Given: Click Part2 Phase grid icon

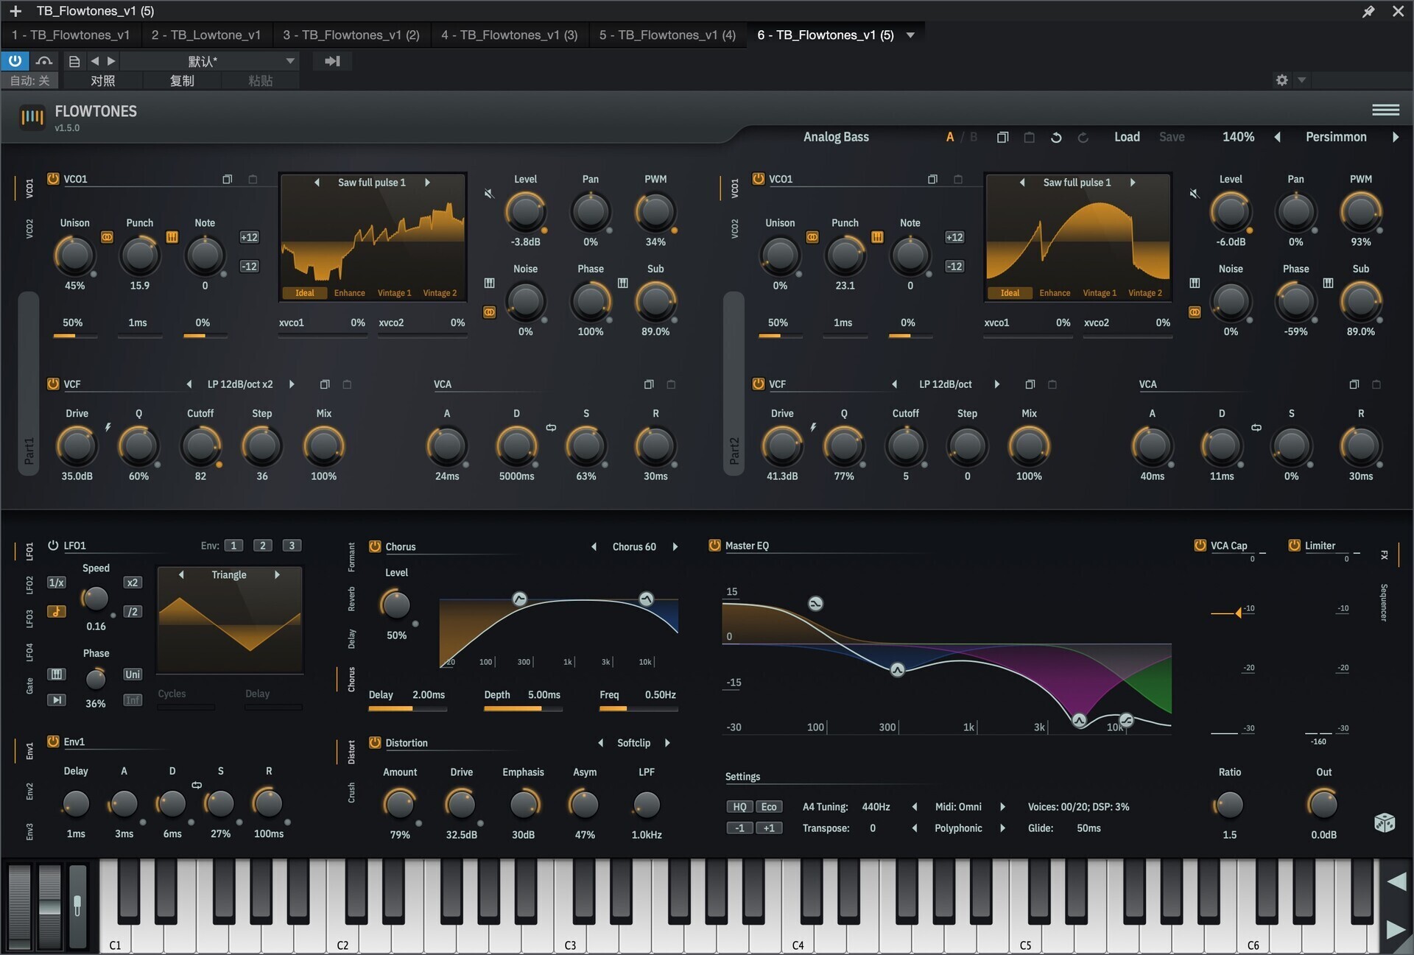Looking at the screenshot, I should pyautogui.click(x=1328, y=283).
